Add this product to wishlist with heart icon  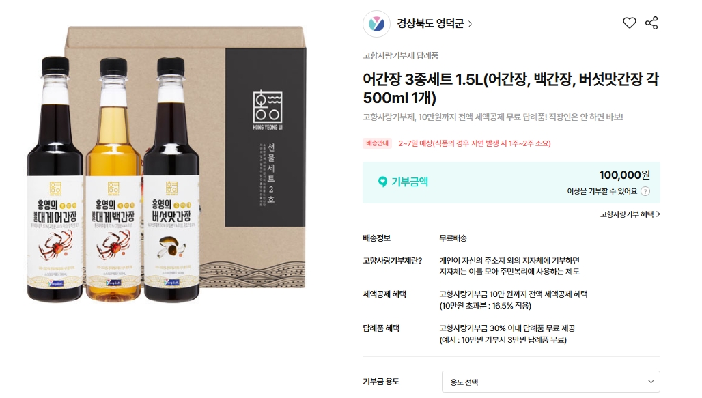(629, 23)
